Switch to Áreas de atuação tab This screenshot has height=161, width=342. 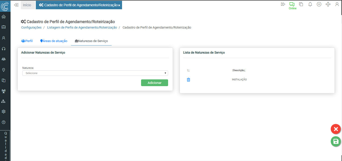(x=54, y=41)
